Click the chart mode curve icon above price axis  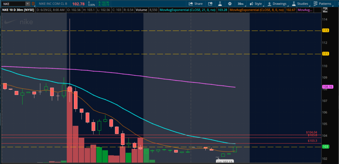click(x=325, y=10)
